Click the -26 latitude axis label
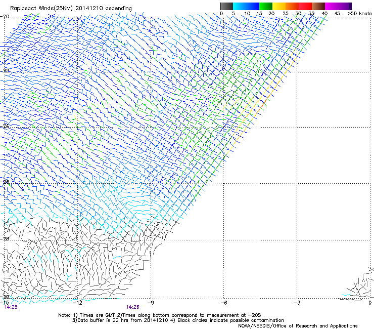 coord(5,182)
